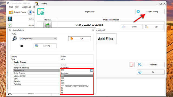Click Add Files button with plus icon
The height and width of the screenshot is (97, 173).
tap(151, 65)
